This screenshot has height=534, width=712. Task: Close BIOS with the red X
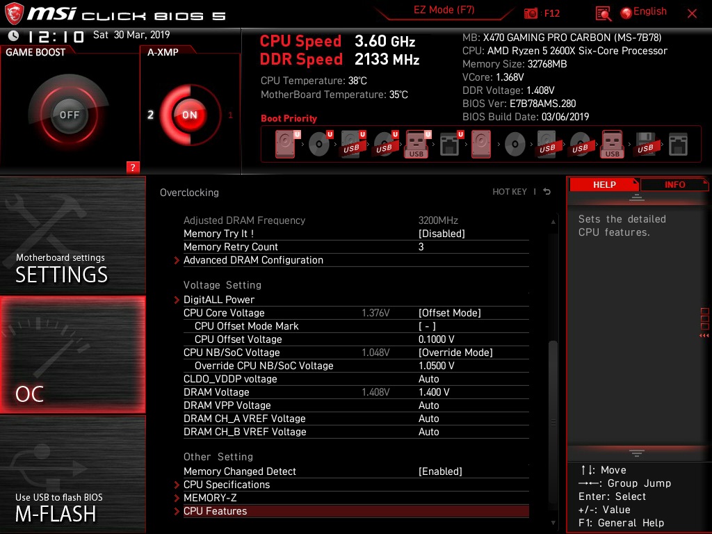[692, 14]
